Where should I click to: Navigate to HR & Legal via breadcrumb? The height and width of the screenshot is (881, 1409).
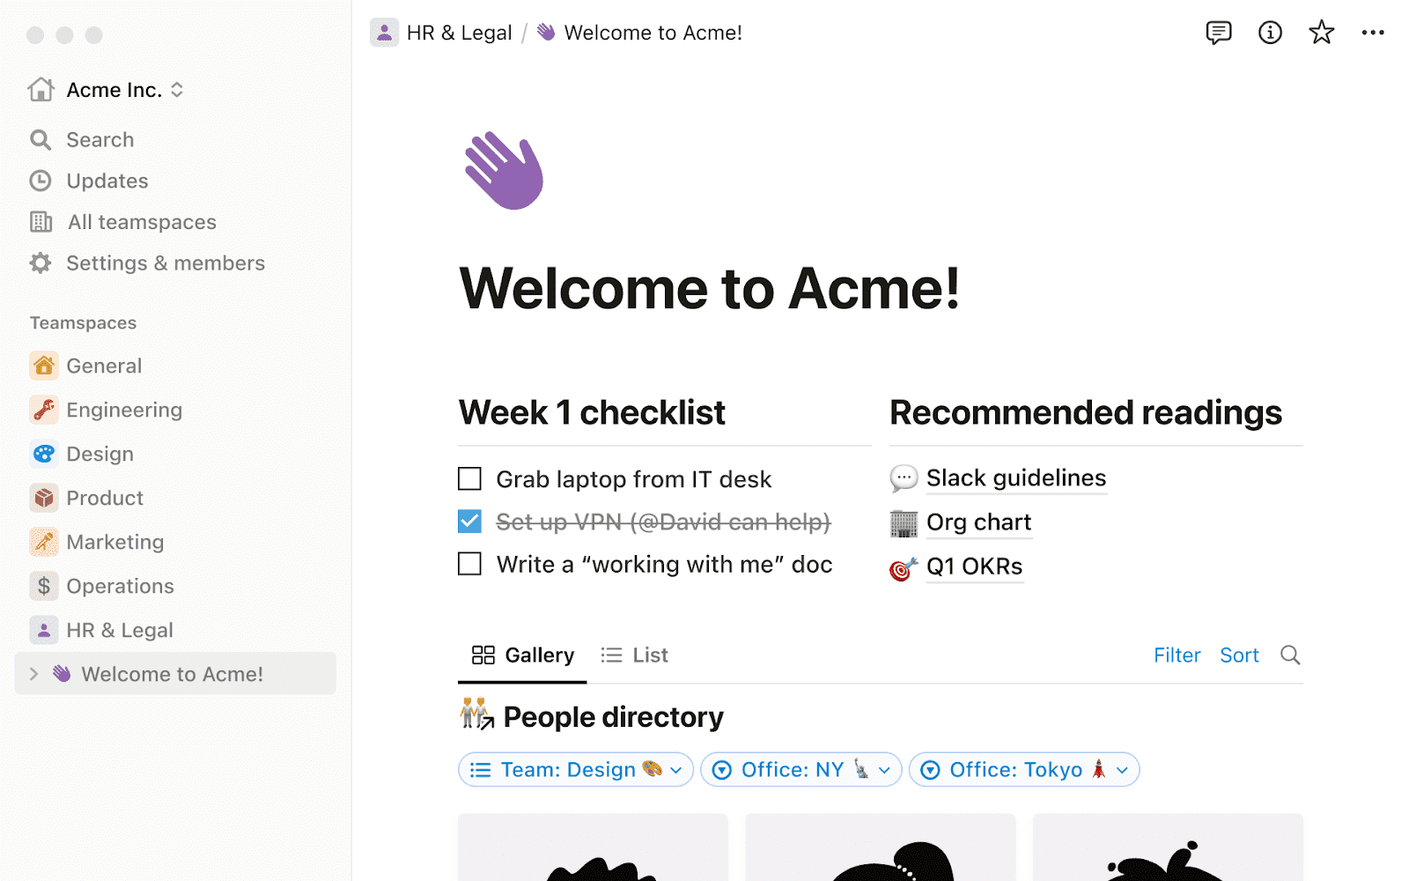(x=458, y=33)
